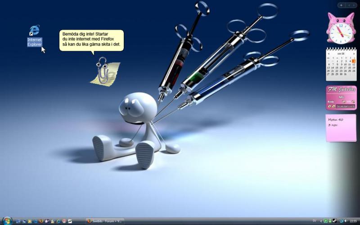
Task: Click the FM Jukebox gadget title
Action: coord(342,89)
